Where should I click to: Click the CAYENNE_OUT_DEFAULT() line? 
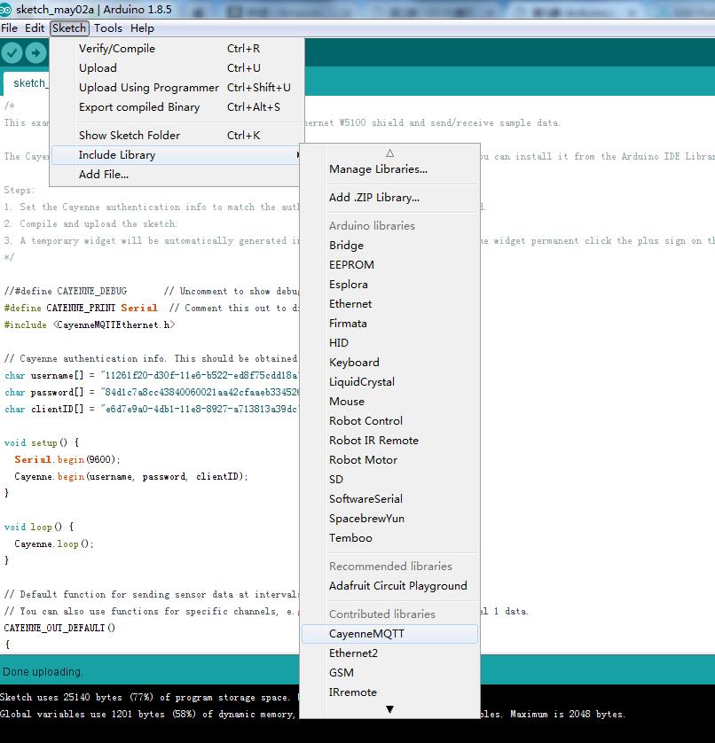pyautogui.click(x=59, y=628)
